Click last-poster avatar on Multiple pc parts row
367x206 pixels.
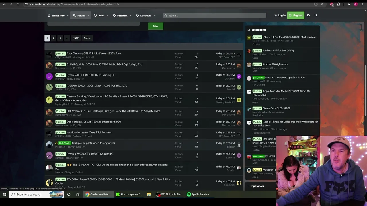239,145
